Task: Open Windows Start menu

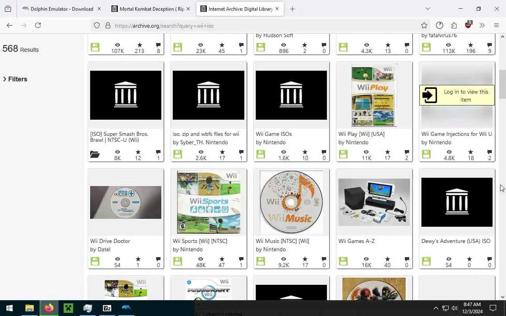Action: point(9,308)
